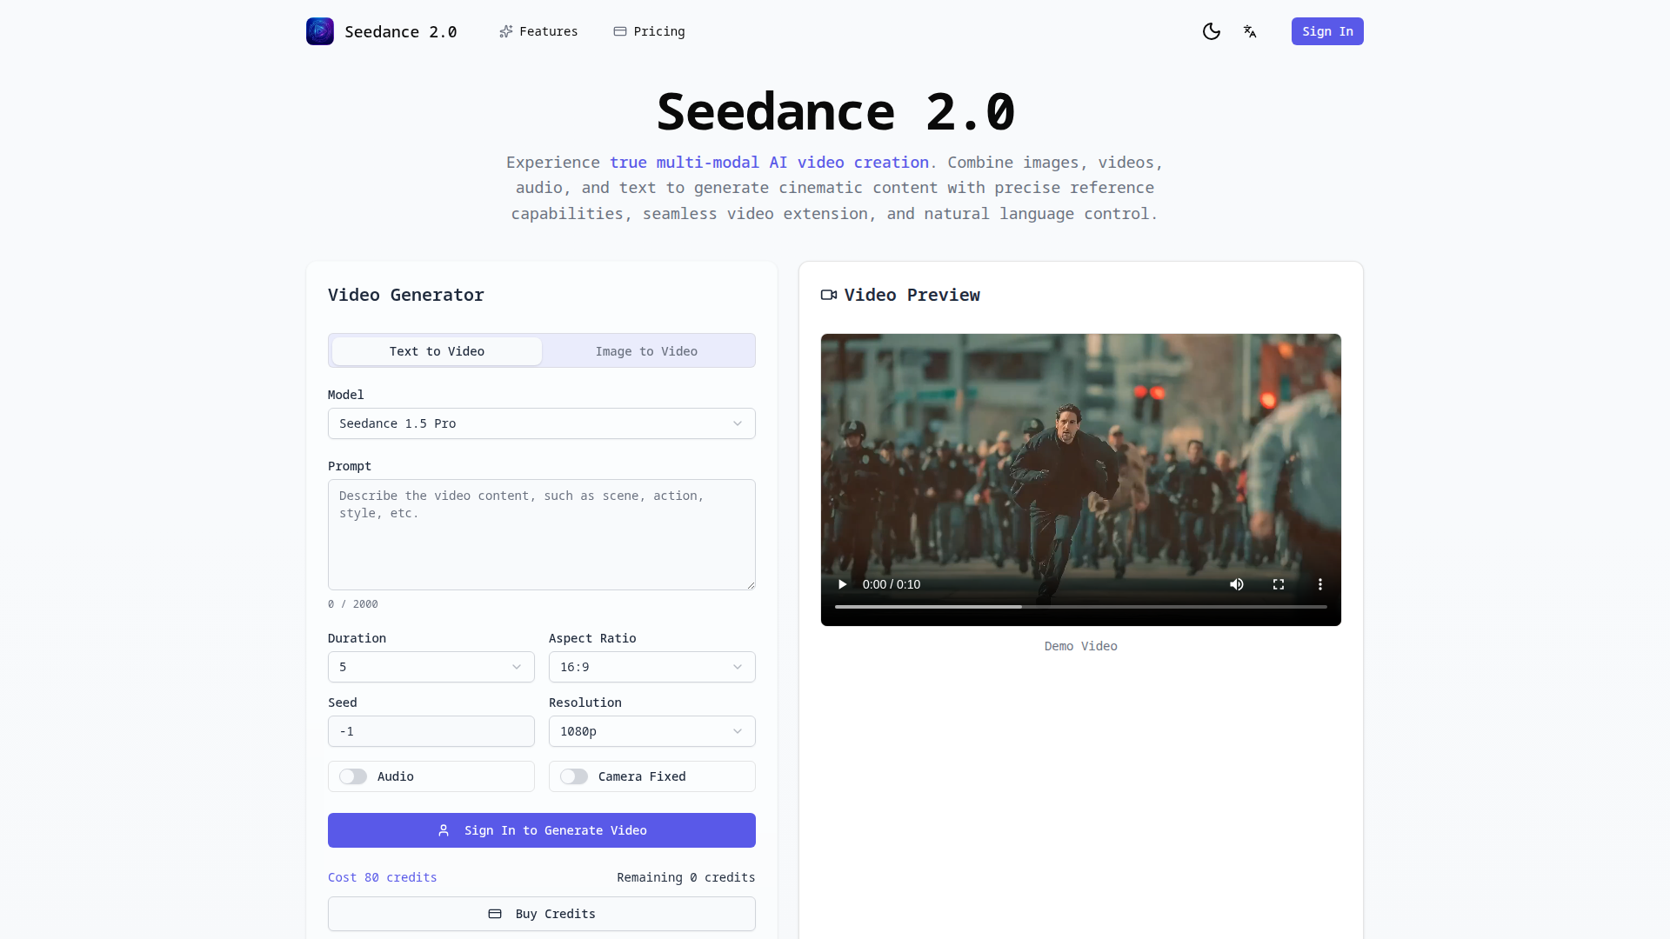Enable the Audio toggle
This screenshot has height=939, width=1670.
tap(353, 776)
